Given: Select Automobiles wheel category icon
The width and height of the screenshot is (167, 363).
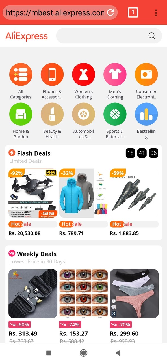Looking at the screenshot, I should [x=83, y=114].
